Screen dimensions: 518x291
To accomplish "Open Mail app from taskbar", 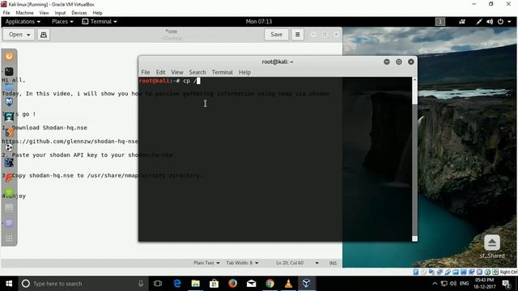I will (251, 284).
